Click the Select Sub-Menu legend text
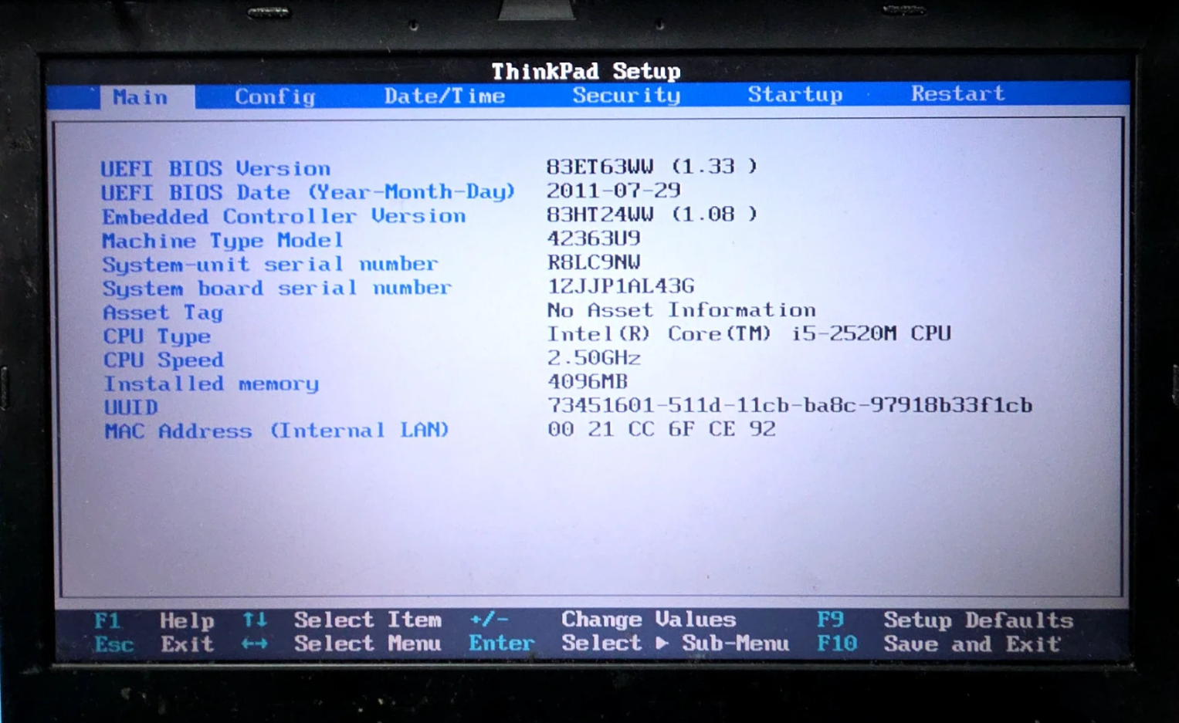Viewport: 1179px width, 723px height. pos(676,643)
